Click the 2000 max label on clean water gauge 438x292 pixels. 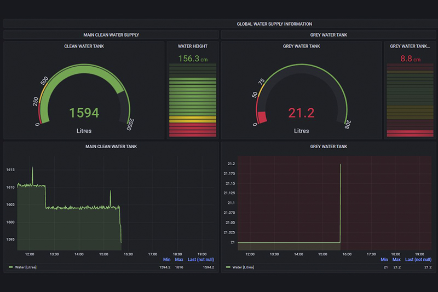[130, 124]
